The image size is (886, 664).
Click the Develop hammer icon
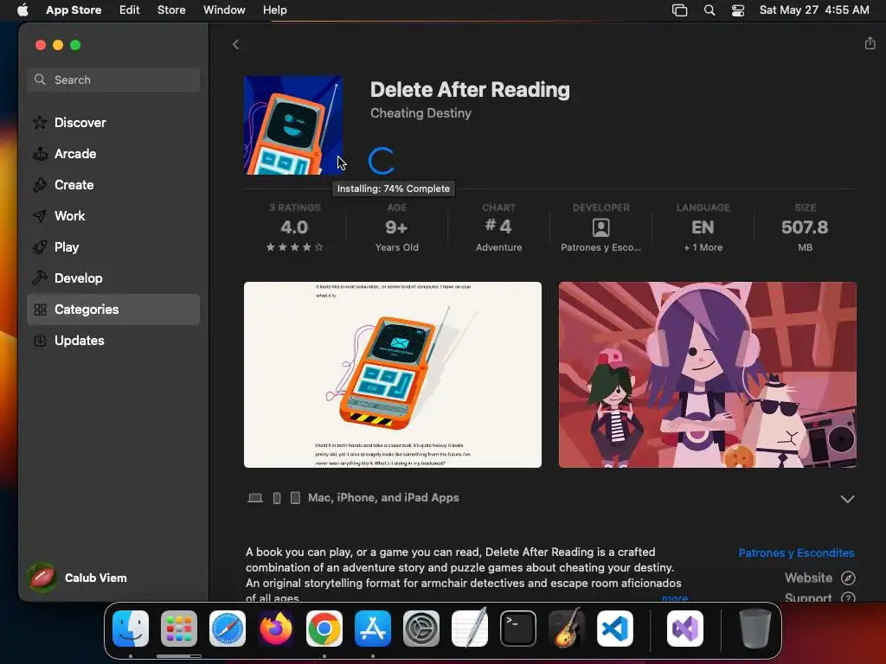pyautogui.click(x=40, y=278)
